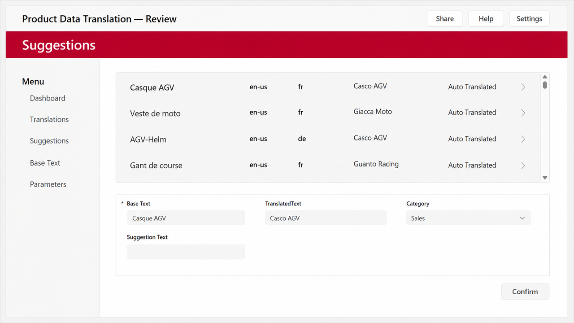
Task: Open the Gant de course row chevron
Action: [523, 166]
